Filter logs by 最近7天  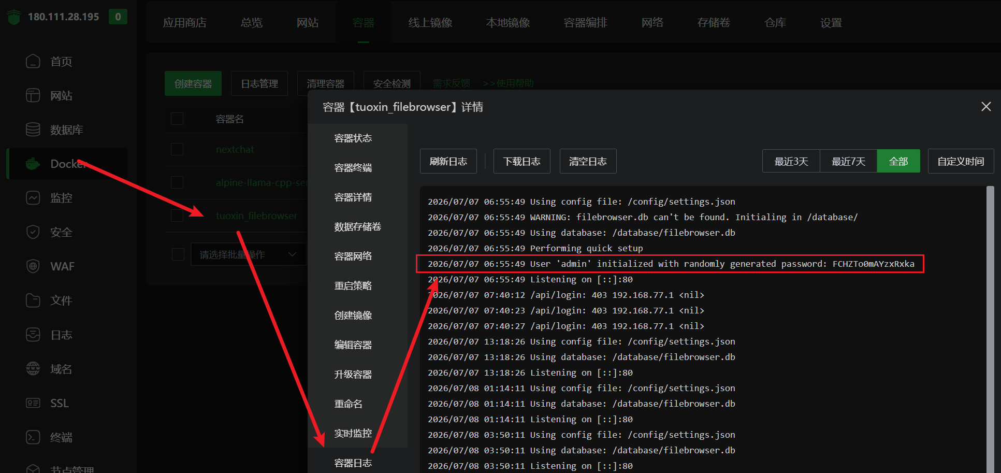[849, 161]
